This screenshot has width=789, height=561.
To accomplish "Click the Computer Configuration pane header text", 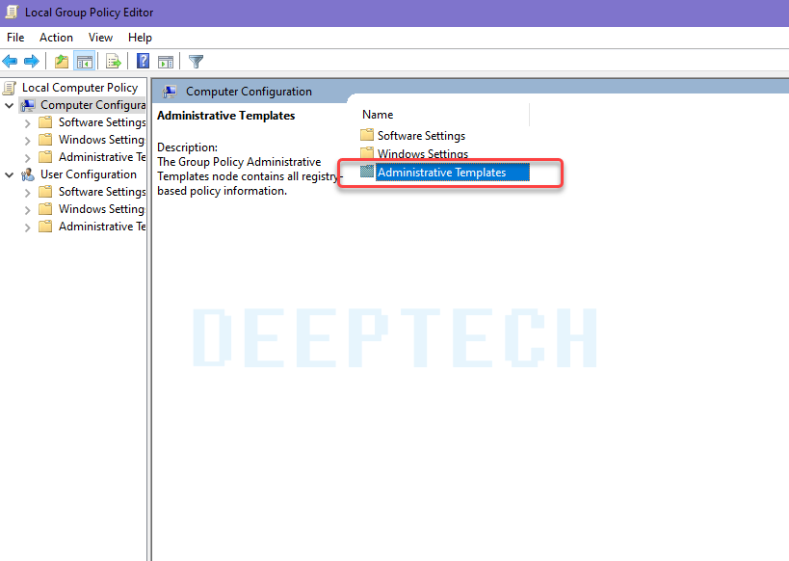I will [250, 92].
